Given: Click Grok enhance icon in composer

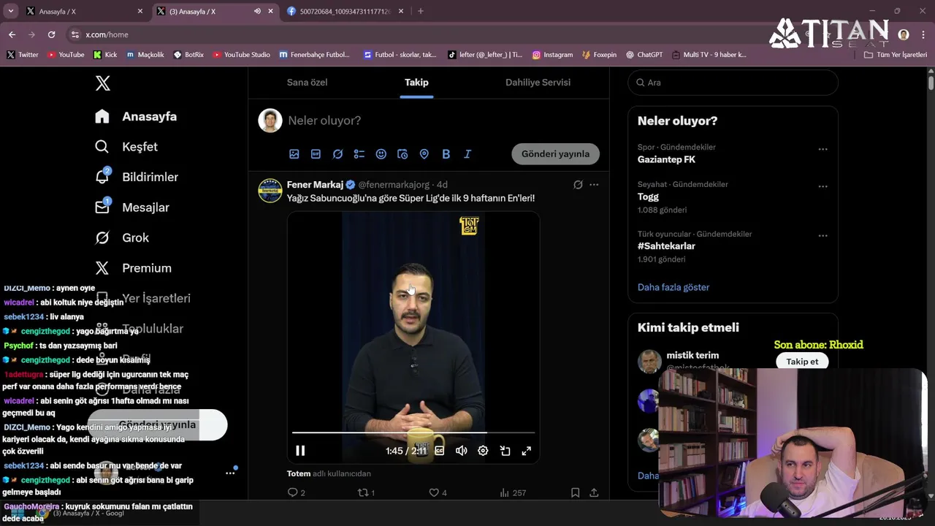Looking at the screenshot, I should 337,154.
